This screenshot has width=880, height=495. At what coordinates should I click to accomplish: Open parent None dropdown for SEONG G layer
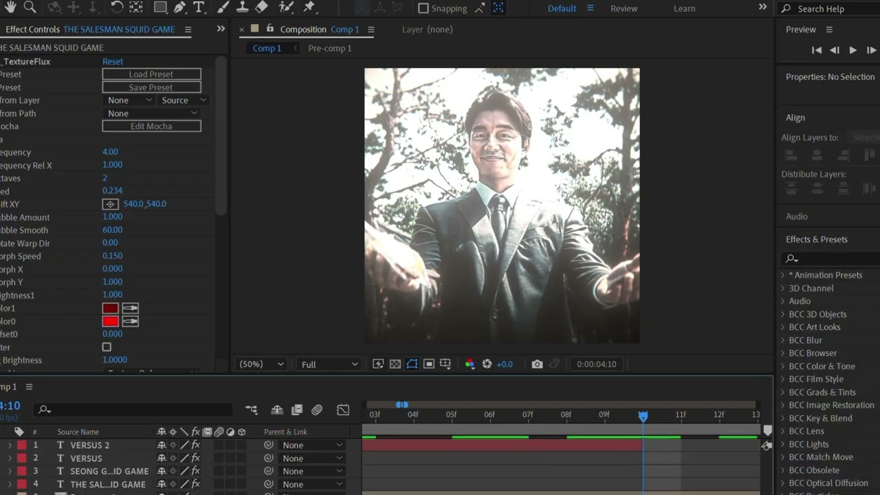pos(311,472)
